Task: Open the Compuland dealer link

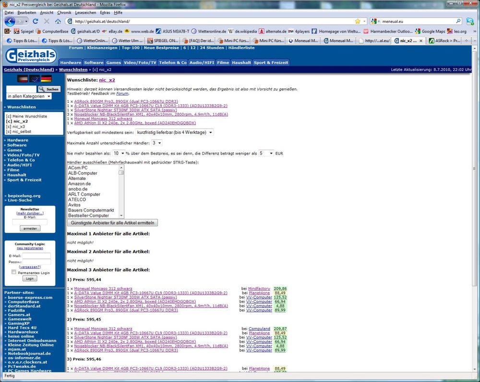Action: click(x=259, y=329)
